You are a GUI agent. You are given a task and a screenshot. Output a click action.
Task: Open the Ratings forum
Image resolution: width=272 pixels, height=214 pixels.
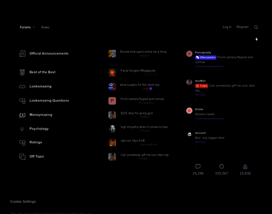[36, 142]
